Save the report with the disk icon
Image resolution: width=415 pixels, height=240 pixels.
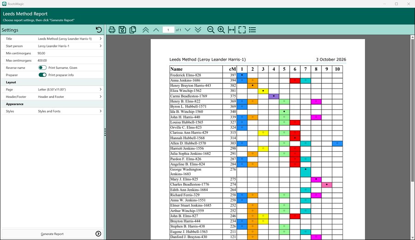click(122, 30)
